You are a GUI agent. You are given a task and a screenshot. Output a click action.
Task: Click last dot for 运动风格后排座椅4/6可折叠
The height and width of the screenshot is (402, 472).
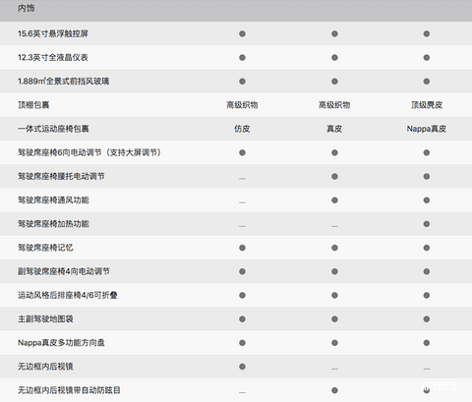coord(427,295)
